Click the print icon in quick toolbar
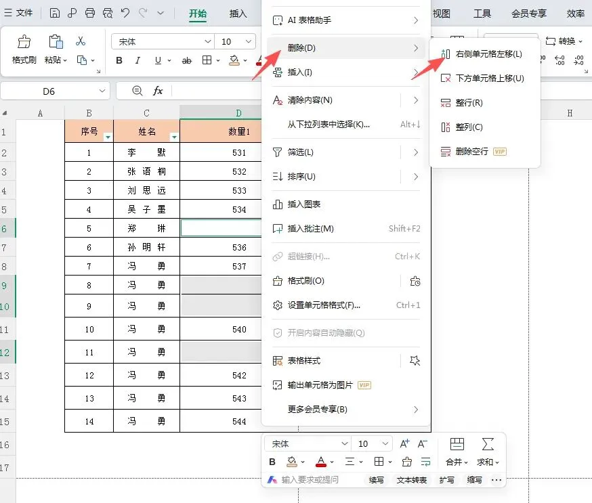The width and height of the screenshot is (592, 503). pos(90,14)
